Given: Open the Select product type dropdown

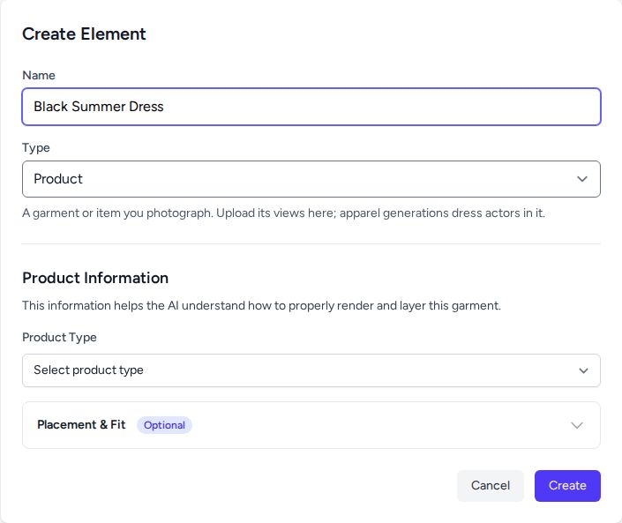Looking at the screenshot, I should click(x=311, y=370).
